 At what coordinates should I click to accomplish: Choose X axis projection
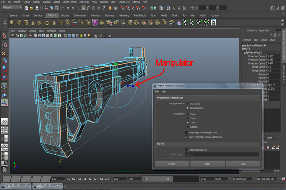tap(188, 114)
